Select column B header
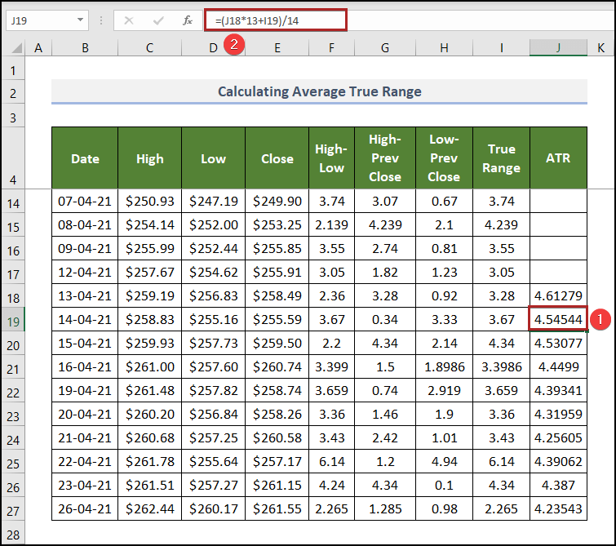The image size is (616, 546). click(85, 48)
